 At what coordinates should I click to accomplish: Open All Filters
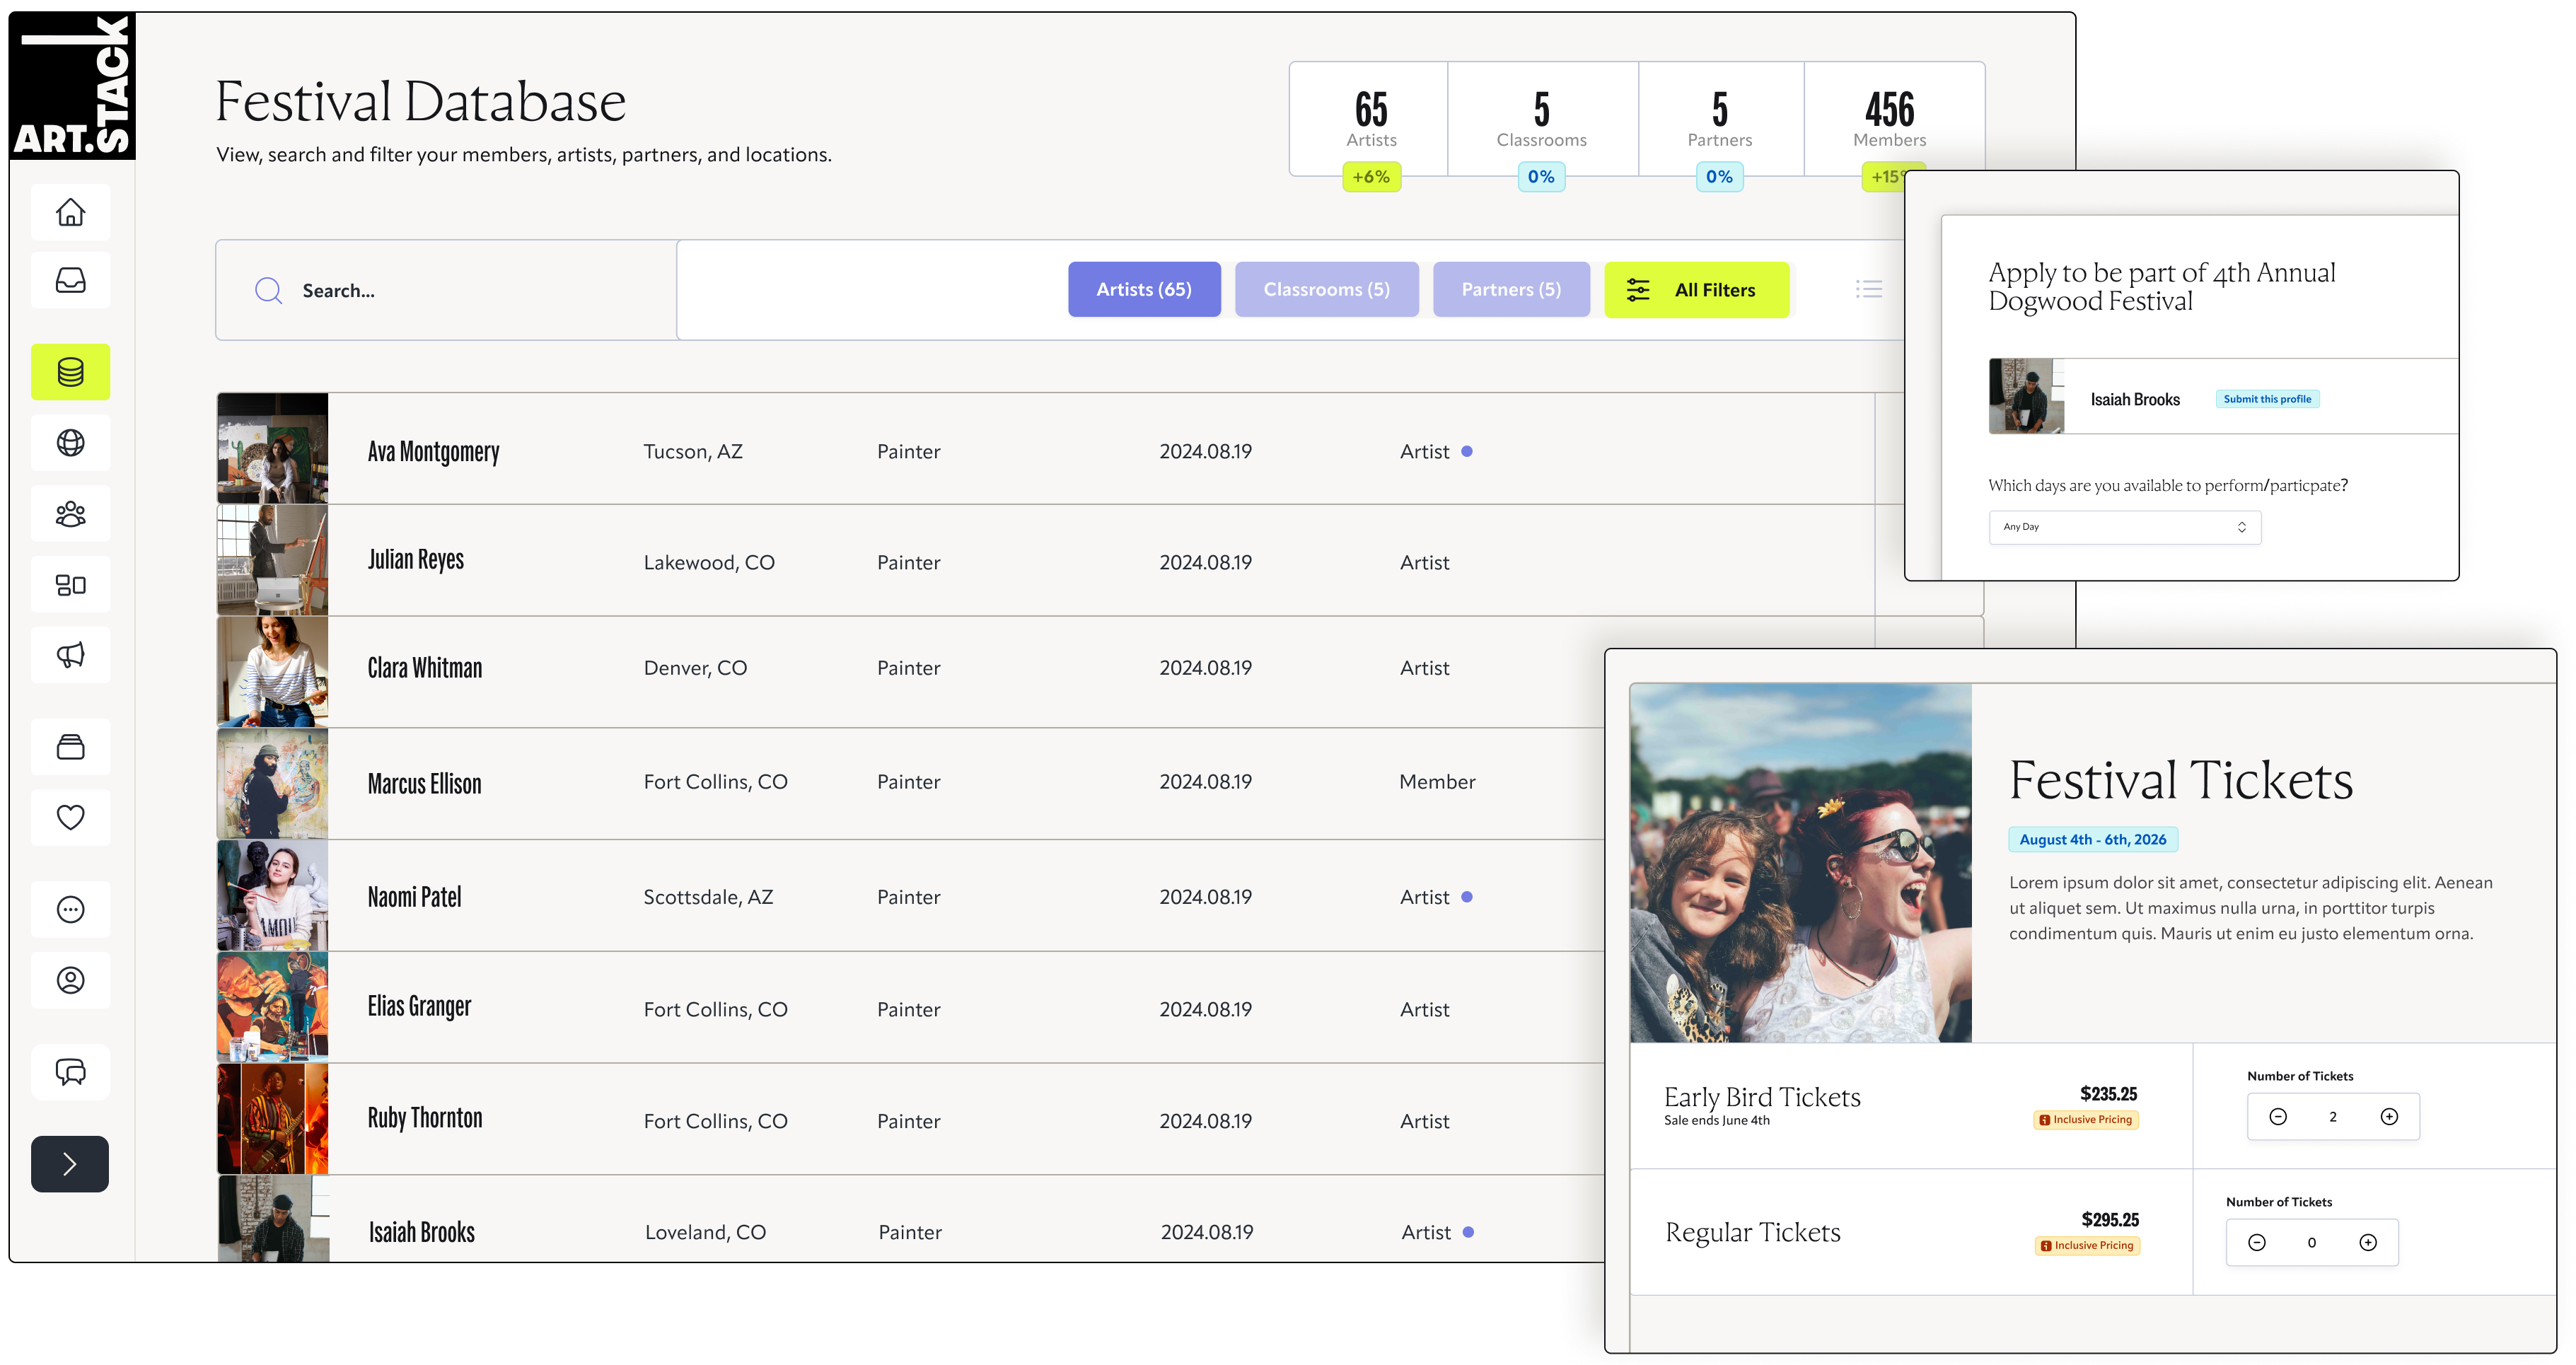(x=1696, y=289)
